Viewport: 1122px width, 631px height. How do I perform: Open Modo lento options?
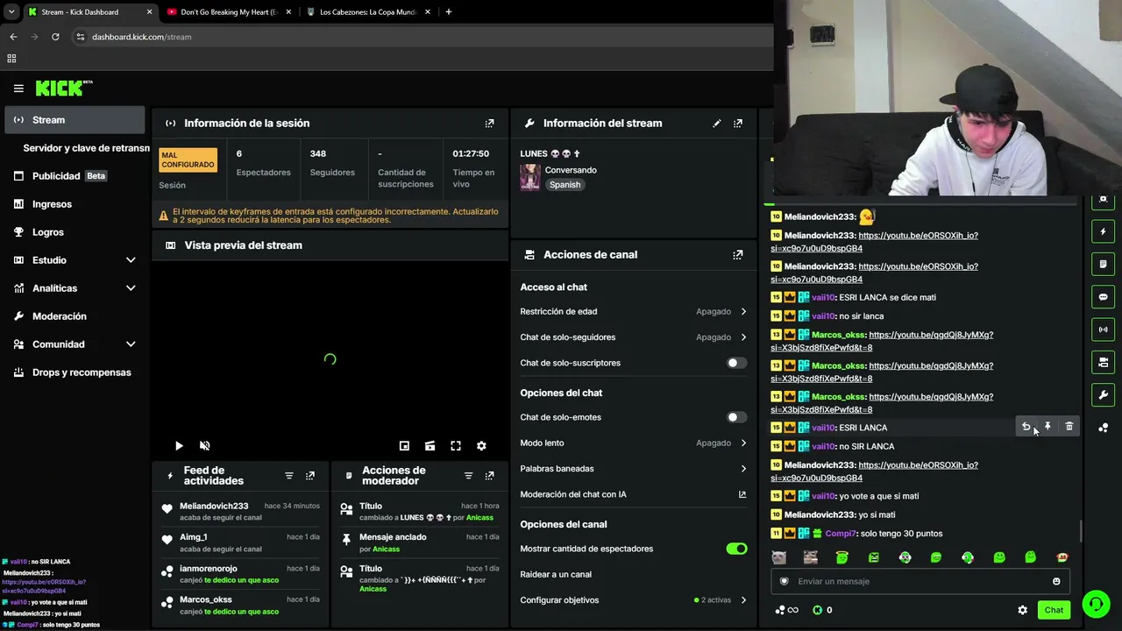tap(633, 443)
